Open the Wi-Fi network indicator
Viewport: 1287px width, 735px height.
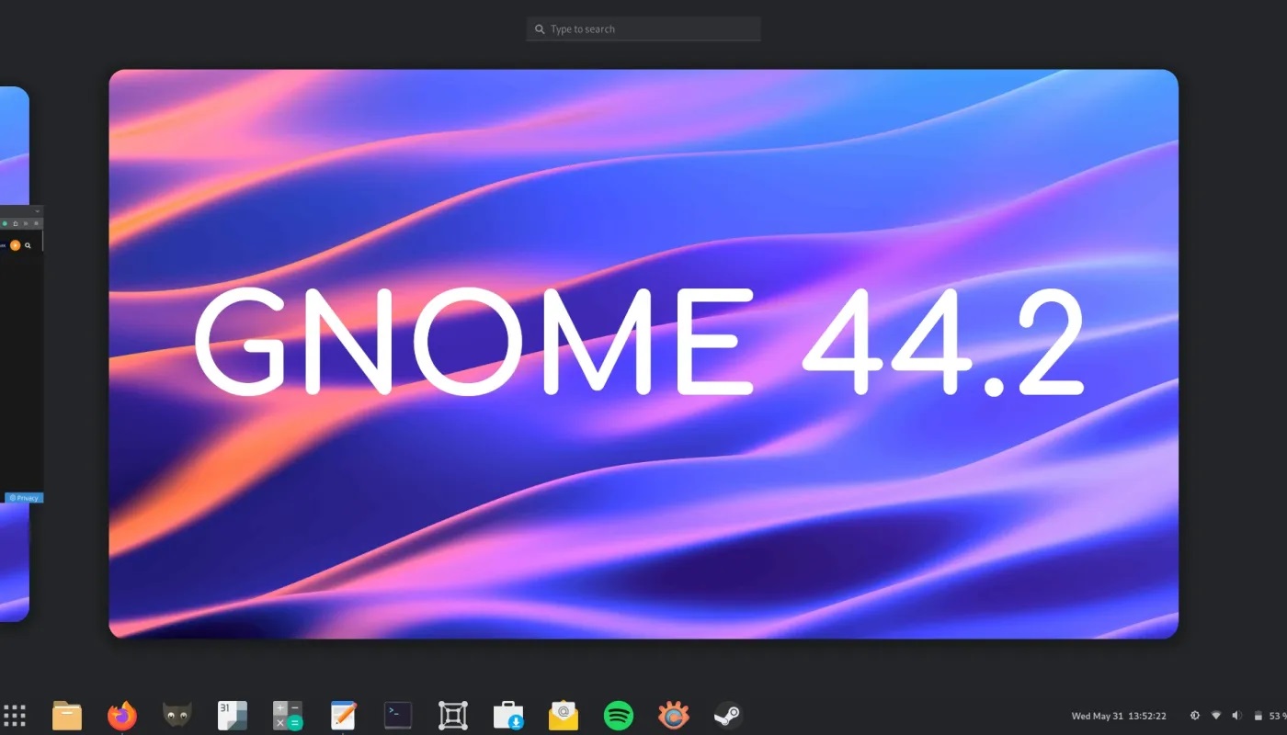pos(1216,716)
